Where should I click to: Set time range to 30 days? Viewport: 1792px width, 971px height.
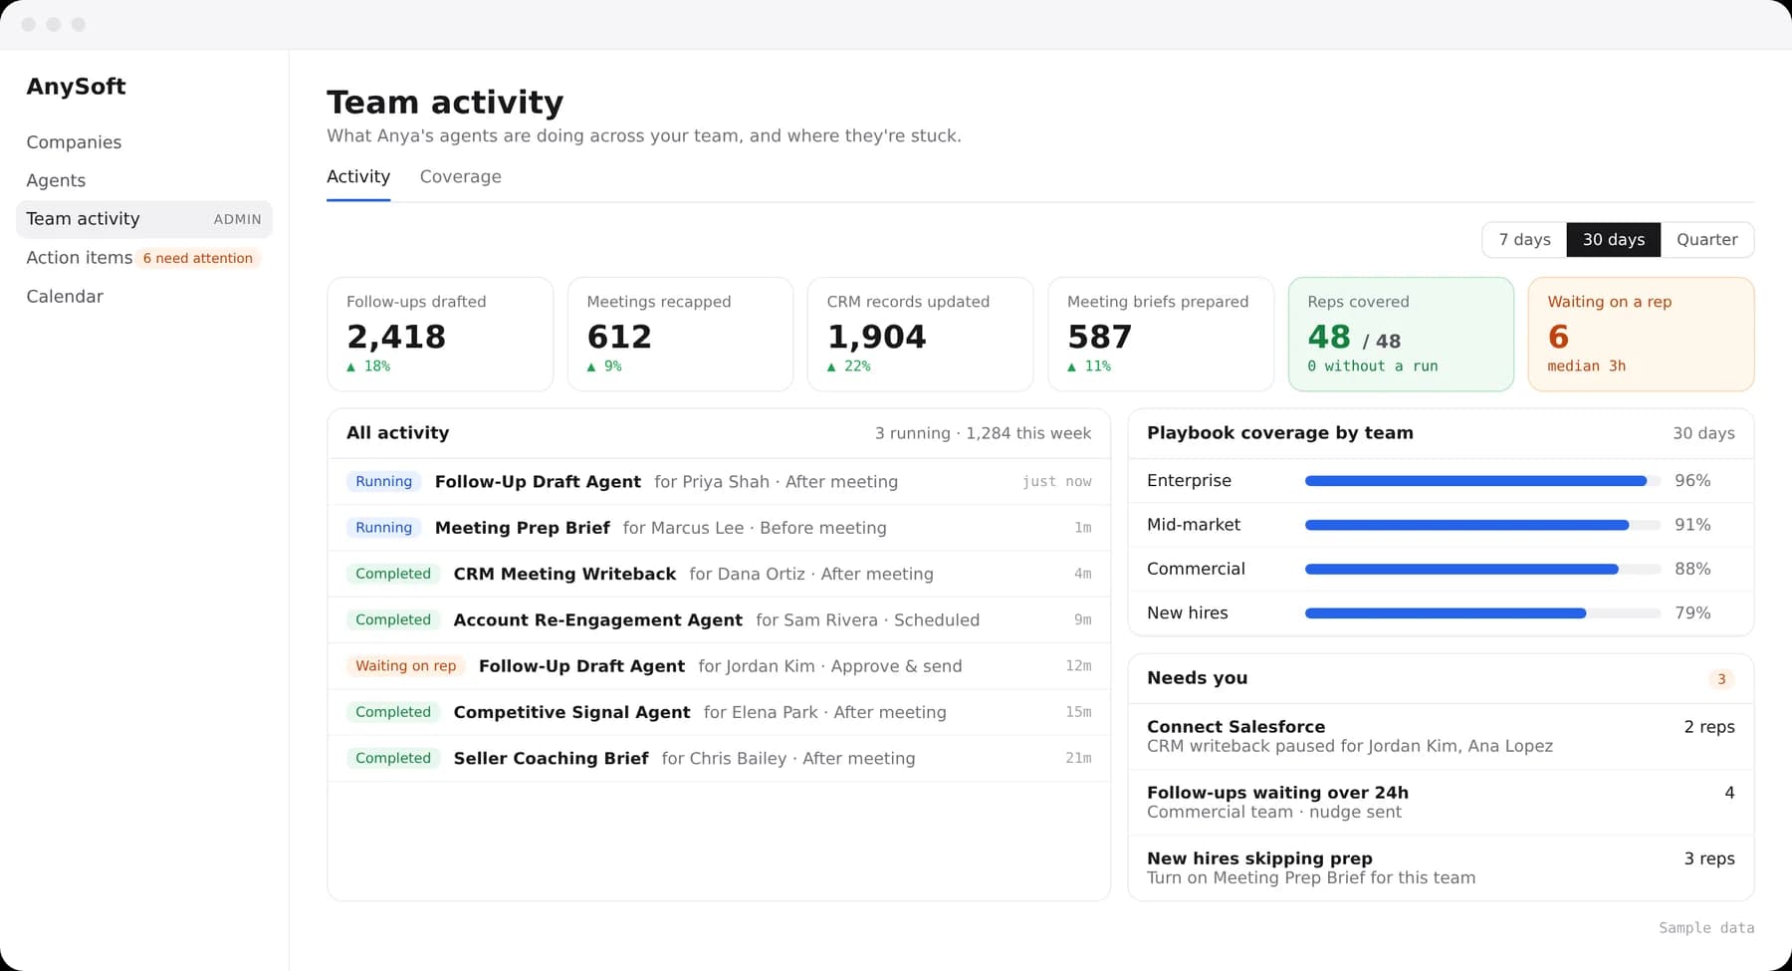[1613, 240]
